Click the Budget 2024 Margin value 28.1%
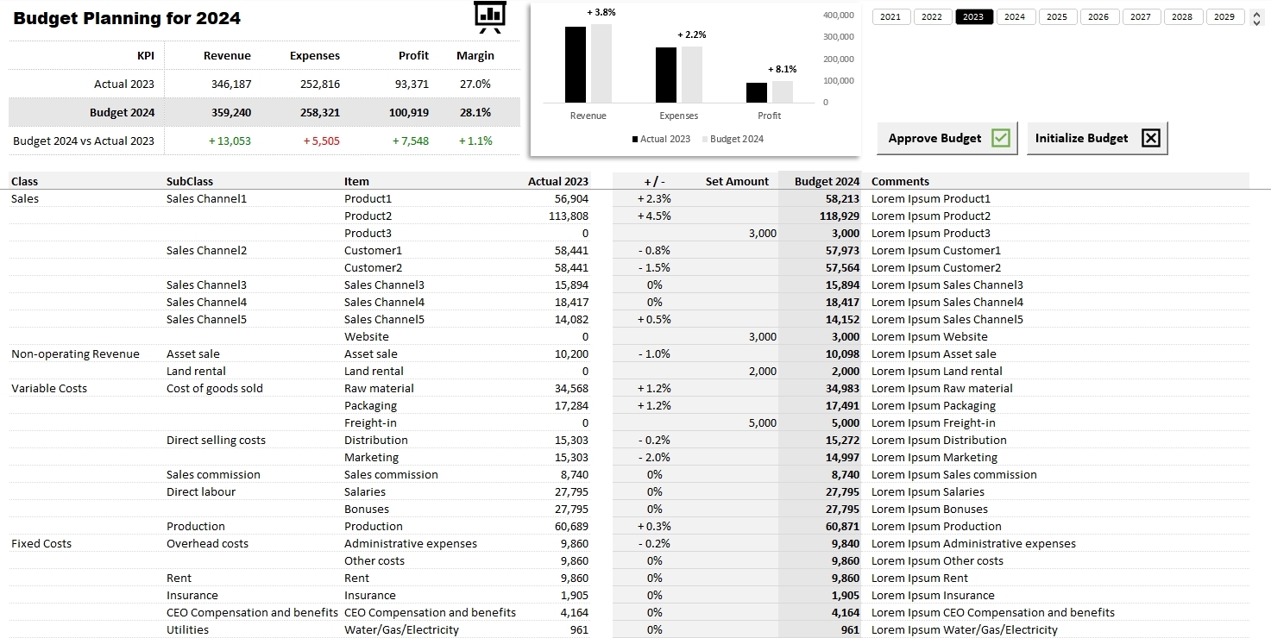This screenshot has width=1271, height=638. (475, 112)
